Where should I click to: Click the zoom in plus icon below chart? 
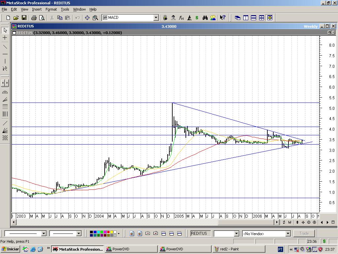tap(315, 222)
